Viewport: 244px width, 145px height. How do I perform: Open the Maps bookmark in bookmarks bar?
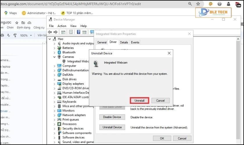click(10, 13)
